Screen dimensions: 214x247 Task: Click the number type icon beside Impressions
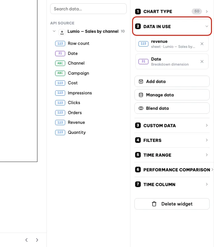click(60, 93)
